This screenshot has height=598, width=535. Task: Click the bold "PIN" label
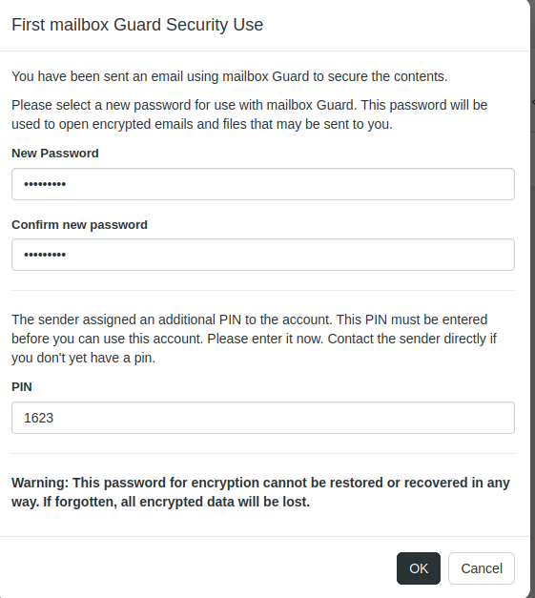click(x=22, y=386)
